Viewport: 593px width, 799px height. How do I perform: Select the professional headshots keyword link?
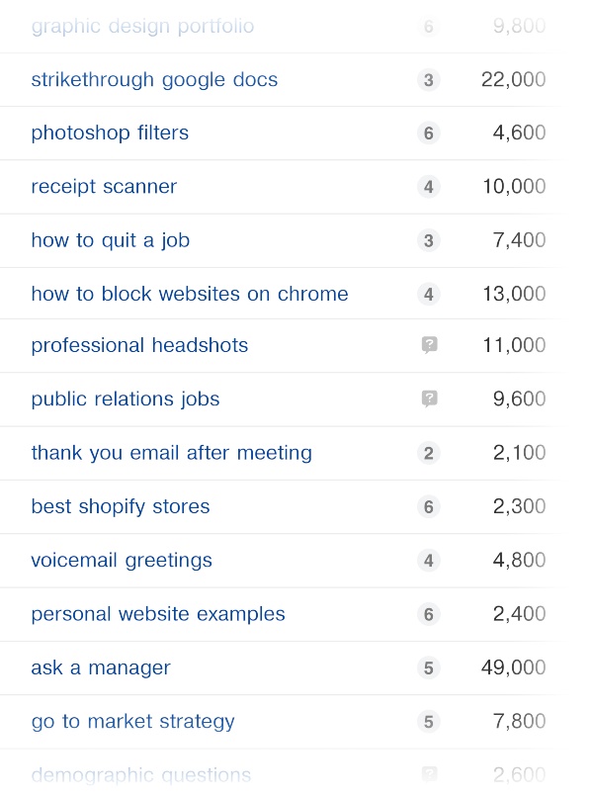coord(139,345)
